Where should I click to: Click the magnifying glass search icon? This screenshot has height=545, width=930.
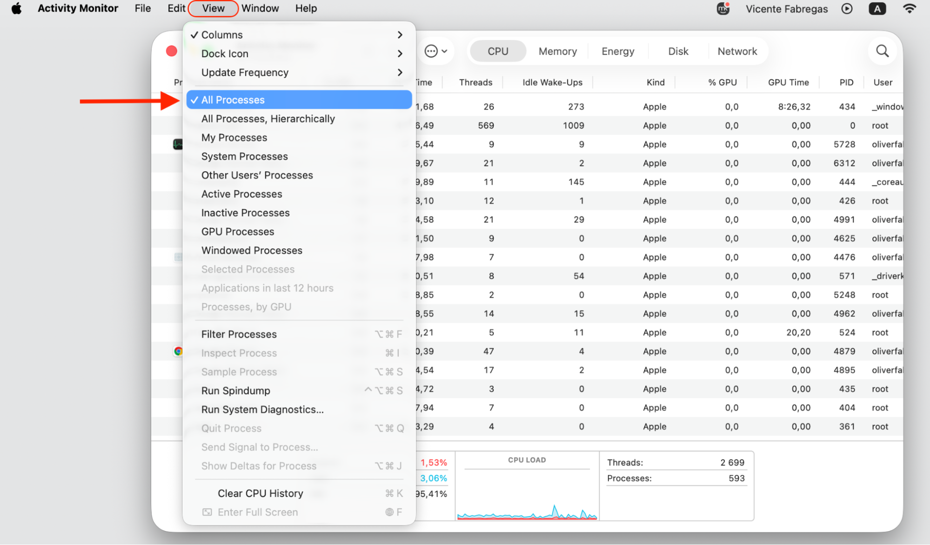coord(882,51)
